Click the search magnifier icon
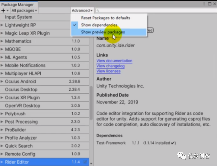Image resolution: width=217 pixels, height=166 pixels. [x=98, y=11]
